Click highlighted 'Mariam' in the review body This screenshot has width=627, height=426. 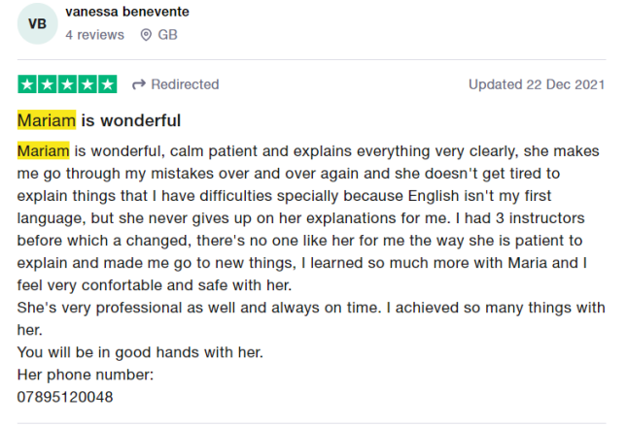43,151
